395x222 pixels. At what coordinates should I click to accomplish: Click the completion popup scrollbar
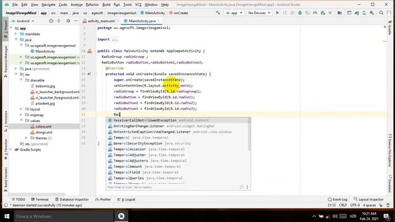249,134
